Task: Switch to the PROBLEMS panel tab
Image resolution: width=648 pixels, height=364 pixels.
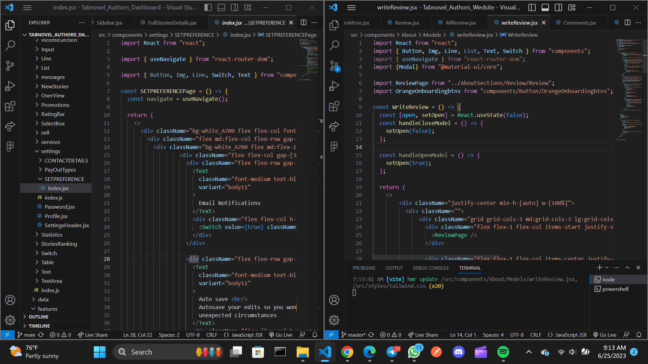Action: 364,268
